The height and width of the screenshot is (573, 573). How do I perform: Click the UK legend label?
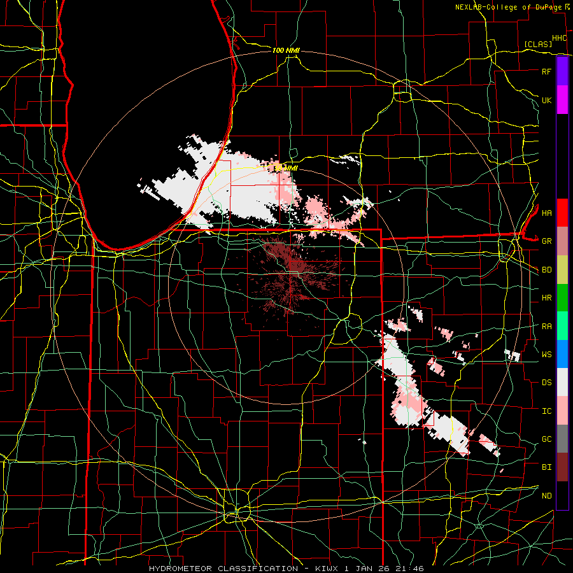point(546,100)
